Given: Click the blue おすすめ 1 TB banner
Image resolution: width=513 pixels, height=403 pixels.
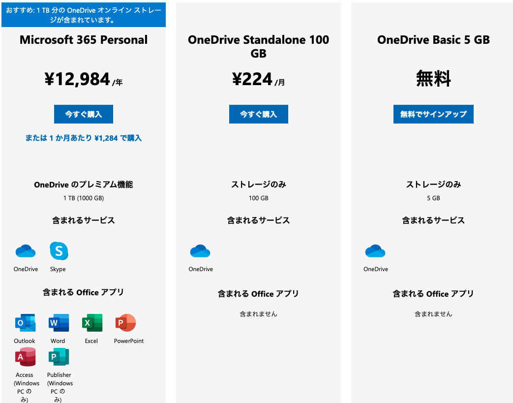Looking at the screenshot, I should coord(84,15).
